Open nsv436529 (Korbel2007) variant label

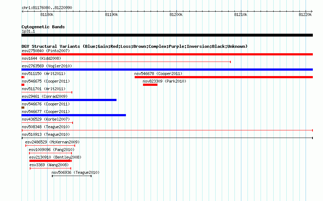[x=46, y=119]
